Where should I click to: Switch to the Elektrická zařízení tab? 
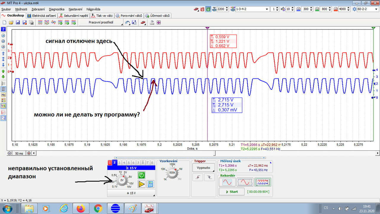42,15
